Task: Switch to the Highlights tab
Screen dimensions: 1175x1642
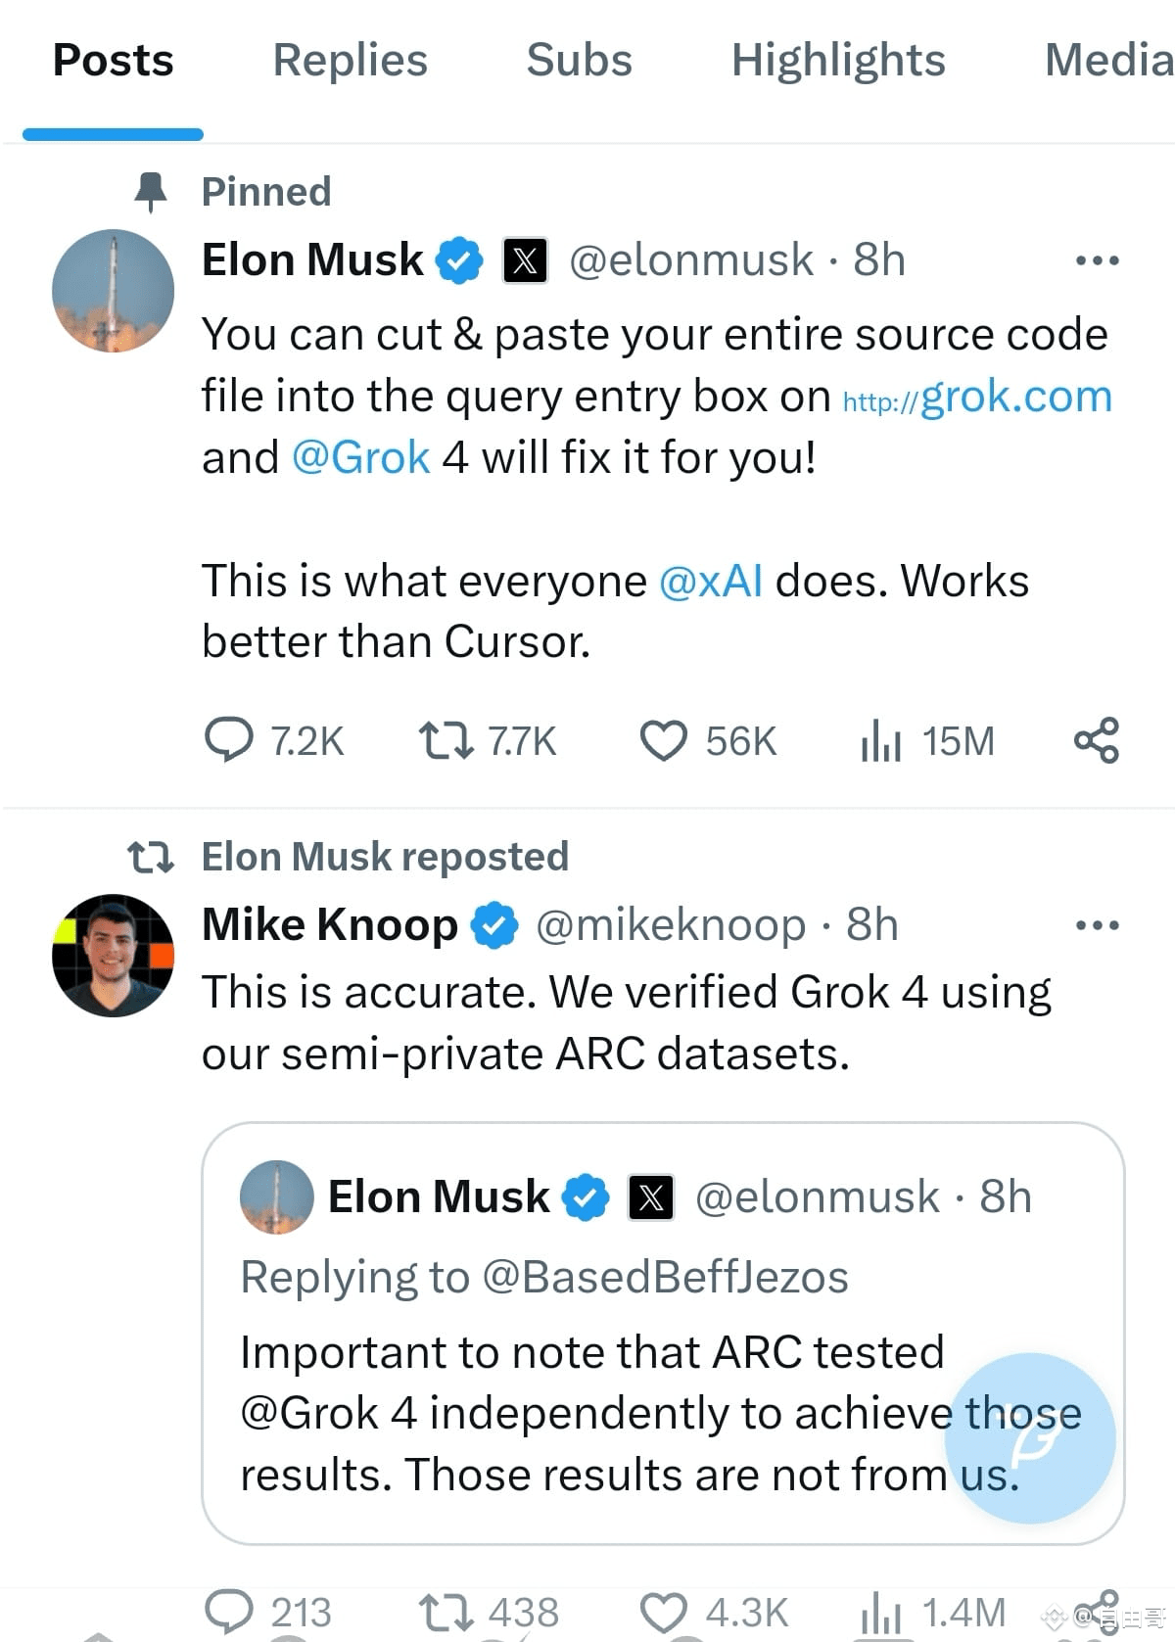Action: pos(838,61)
